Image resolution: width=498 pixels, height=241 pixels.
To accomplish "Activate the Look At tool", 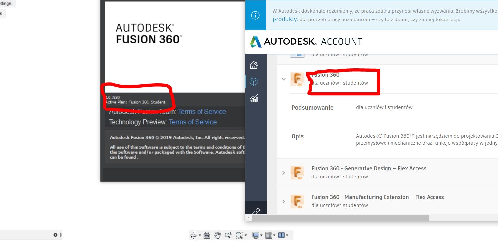I will click(207, 235).
